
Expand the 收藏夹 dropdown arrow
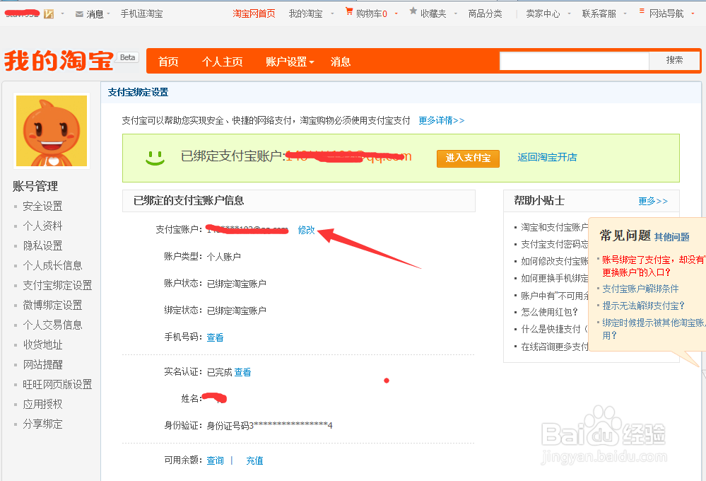pyautogui.click(x=455, y=14)
